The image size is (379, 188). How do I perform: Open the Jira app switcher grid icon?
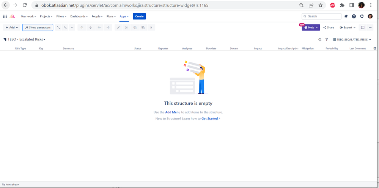5,16
